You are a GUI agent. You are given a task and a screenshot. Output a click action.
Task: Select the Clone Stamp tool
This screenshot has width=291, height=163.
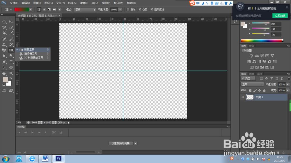click(x=4, y=45)
